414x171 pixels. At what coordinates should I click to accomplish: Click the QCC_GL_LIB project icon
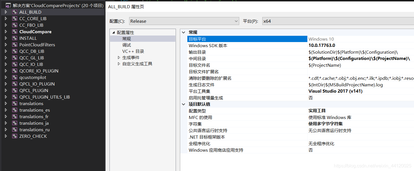(x=15, y=58)
